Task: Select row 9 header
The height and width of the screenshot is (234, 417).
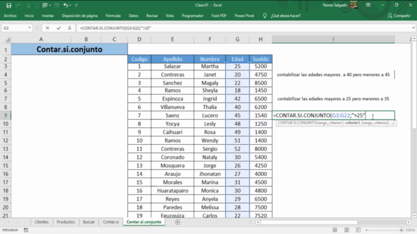Action: click(5, 116)
